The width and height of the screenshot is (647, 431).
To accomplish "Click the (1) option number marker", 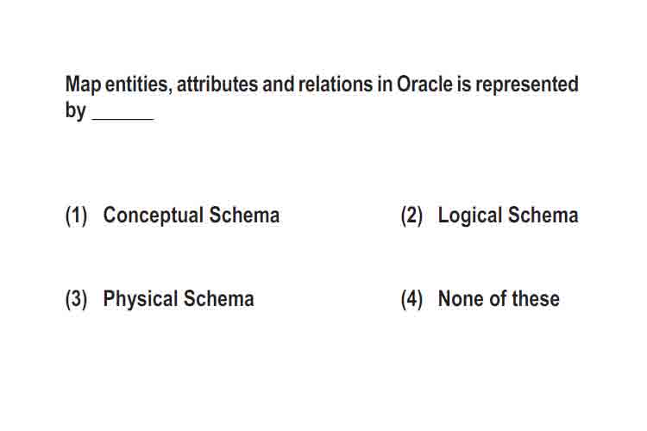I will coord(76,215).
